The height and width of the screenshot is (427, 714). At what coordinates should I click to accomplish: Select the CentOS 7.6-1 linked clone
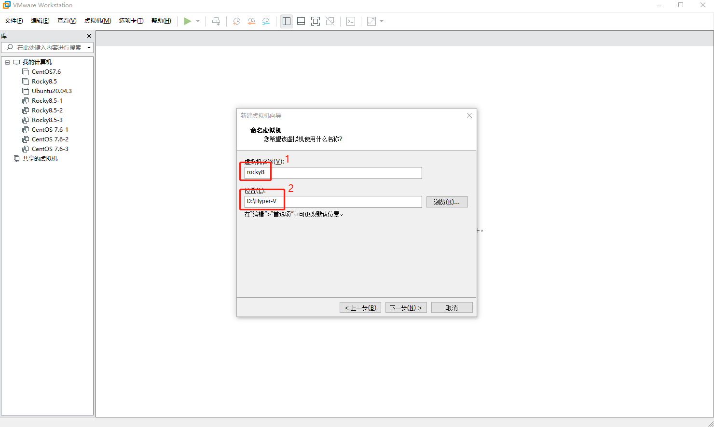click(50, 130)
